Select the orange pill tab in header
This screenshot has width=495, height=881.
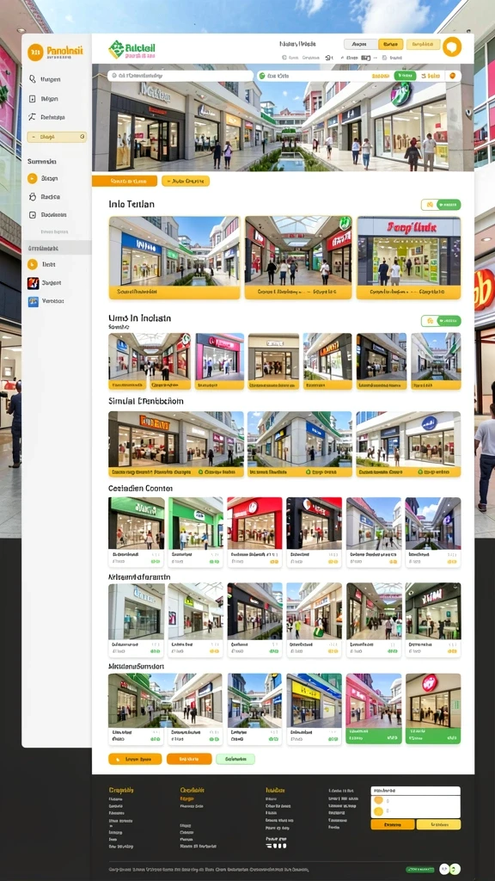[x=391, y=44]
